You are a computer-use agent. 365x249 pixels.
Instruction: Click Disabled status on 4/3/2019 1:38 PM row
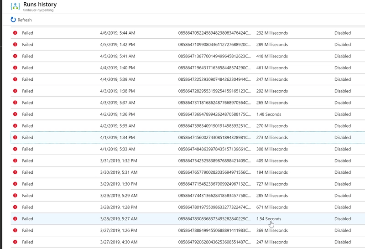[x=343, y=91]
